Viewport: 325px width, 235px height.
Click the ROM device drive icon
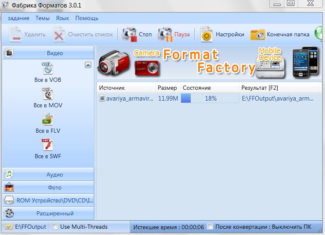pyautogui.click(x=9, y=200)
